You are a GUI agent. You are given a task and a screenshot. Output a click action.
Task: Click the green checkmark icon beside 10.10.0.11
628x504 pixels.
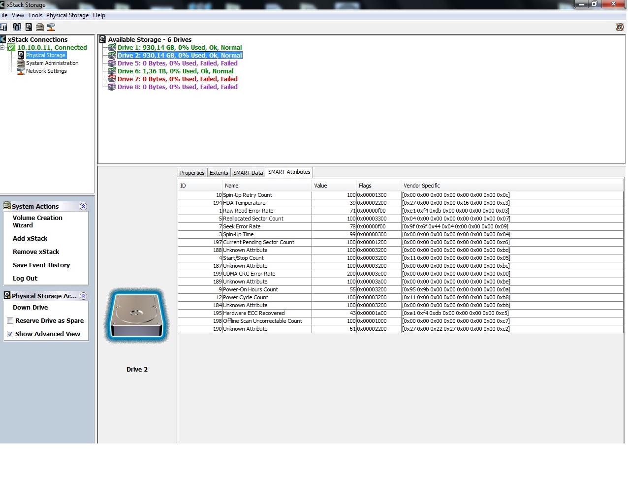coord(11,48)
